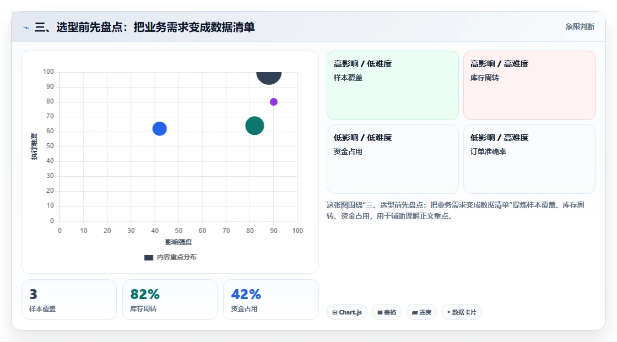Click the x-axis tick label 50
The image size is (617, 342).
[178, 231]
